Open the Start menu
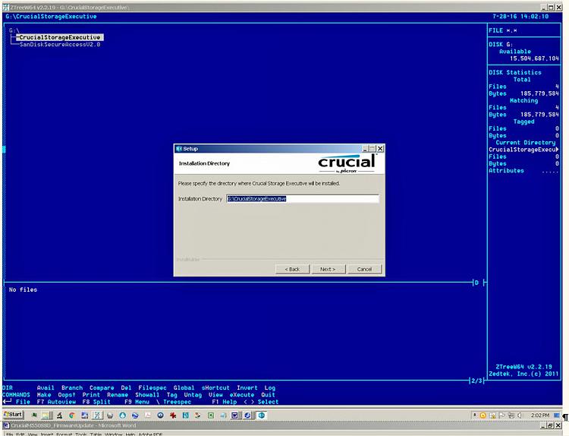This screenshot has height=436, width=569. [14, 415]
